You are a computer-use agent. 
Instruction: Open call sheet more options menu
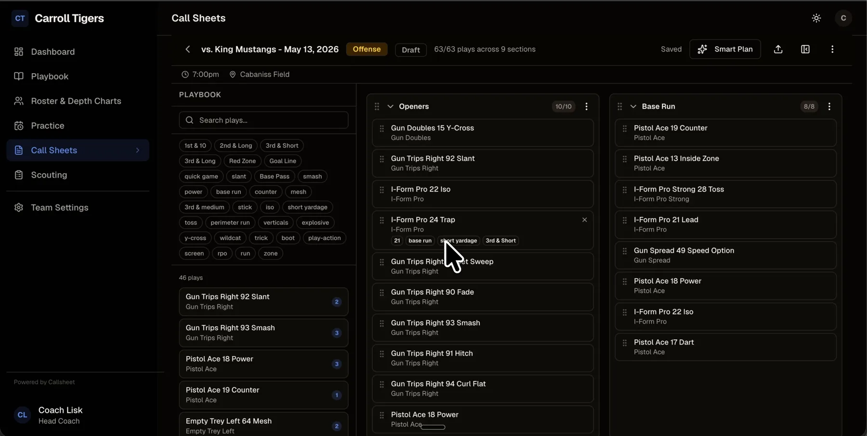click(x=832, y=49)
